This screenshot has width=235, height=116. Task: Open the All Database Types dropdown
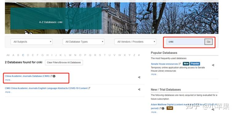[x=83, y=42]
